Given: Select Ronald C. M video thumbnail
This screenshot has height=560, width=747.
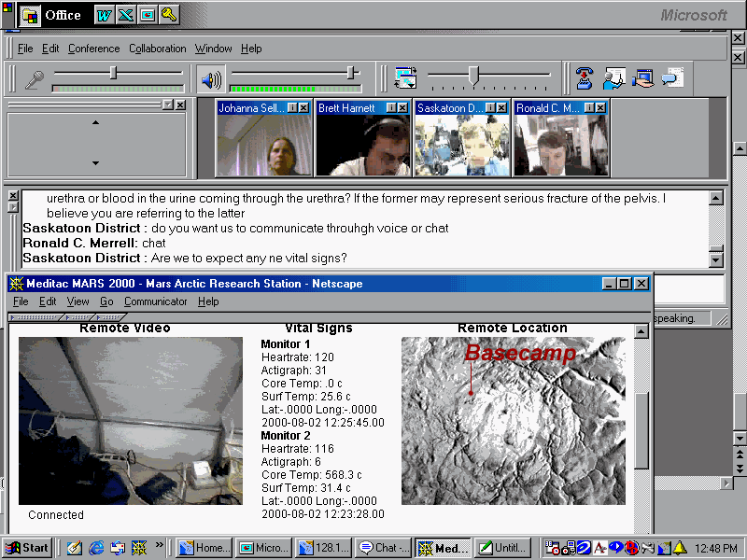Looking at the screenshot, I should pos(562,146).
